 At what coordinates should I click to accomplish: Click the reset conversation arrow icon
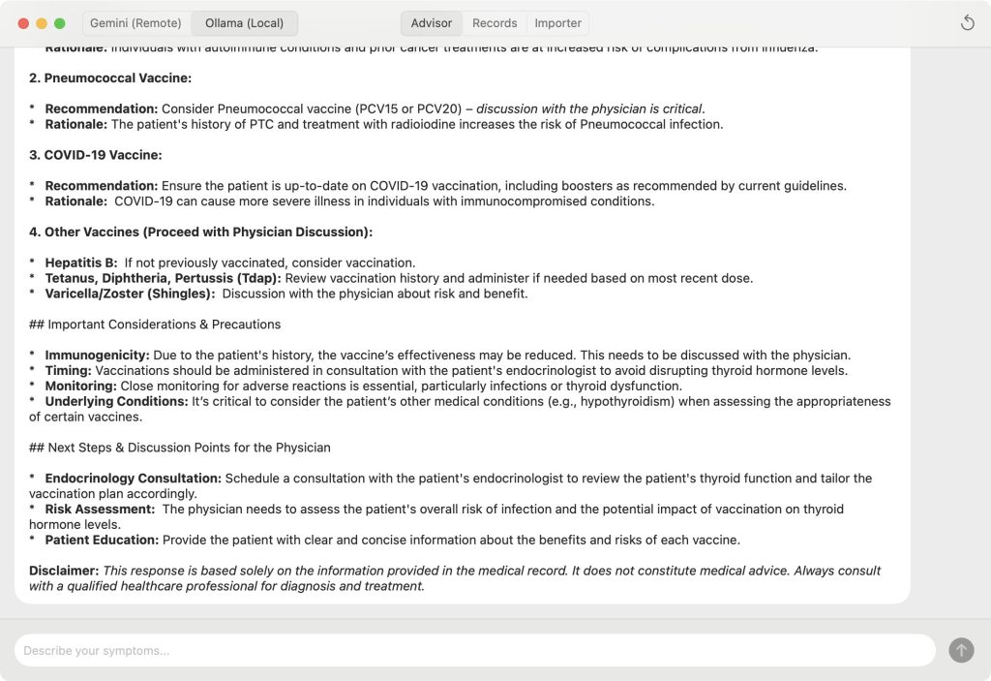[x=967, y=23]
